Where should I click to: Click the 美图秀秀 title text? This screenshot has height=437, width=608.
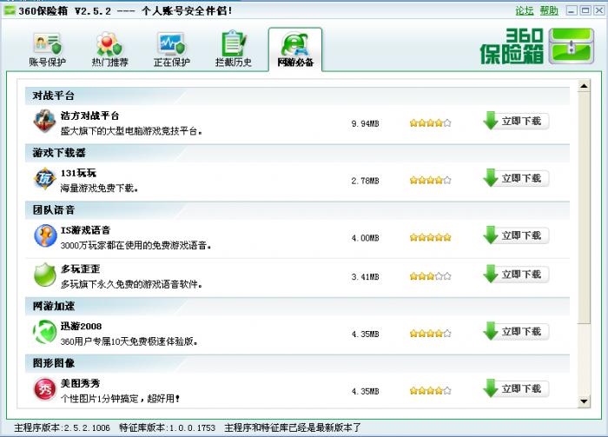pyautogui.click(x=80, y=383)
